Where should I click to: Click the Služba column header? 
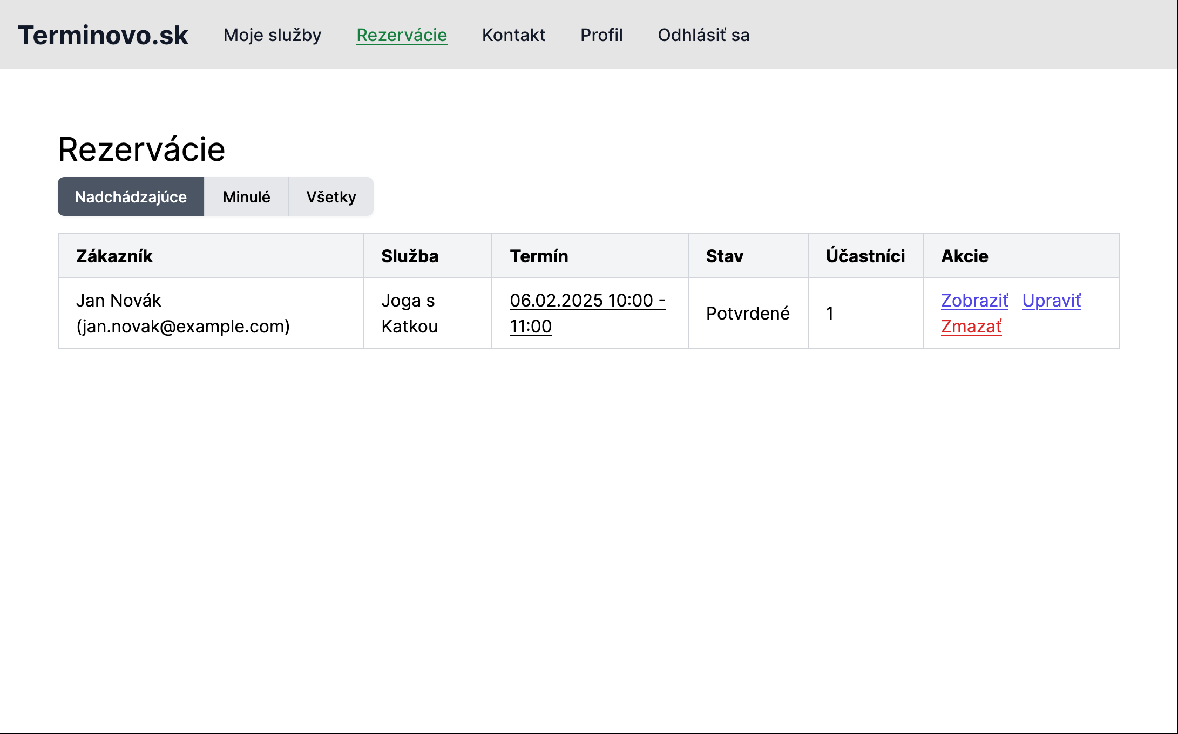point(410,256)
